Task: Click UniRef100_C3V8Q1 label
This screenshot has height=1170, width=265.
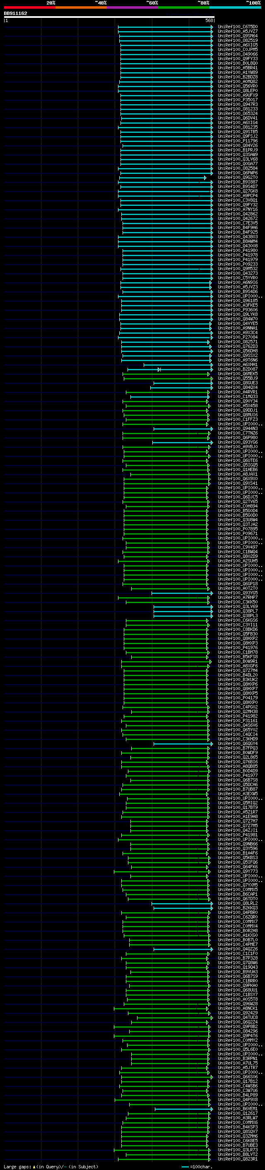Action: pos(238,200)
